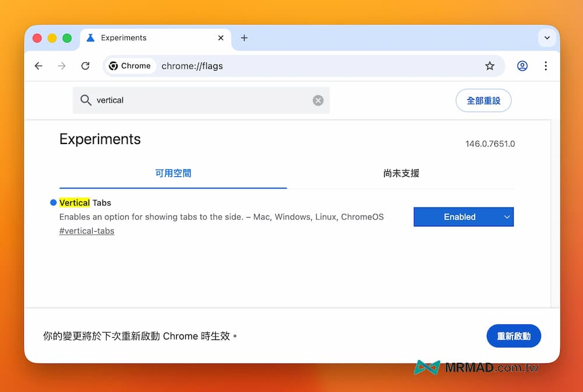Open the Enabled dropdown for Vertical Tabs
Screen dimensions: 583x392
(463, 216)
